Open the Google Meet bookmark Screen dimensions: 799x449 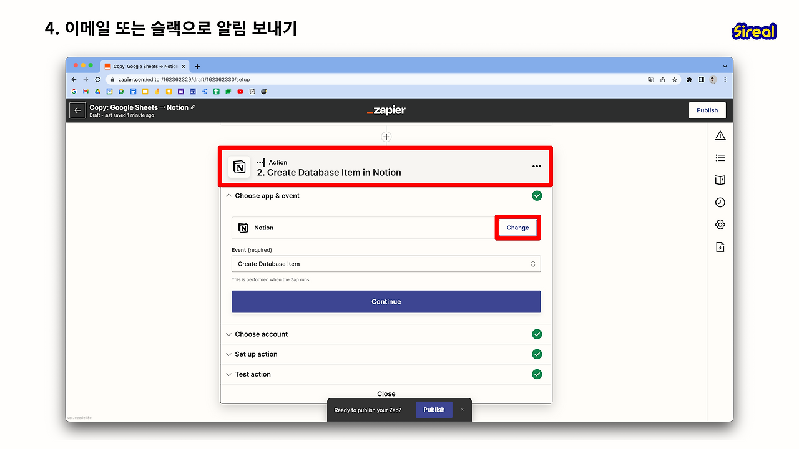122,92
